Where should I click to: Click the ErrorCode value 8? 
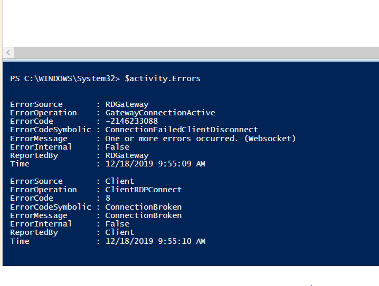pyautogui.click(x=108, y=198)
